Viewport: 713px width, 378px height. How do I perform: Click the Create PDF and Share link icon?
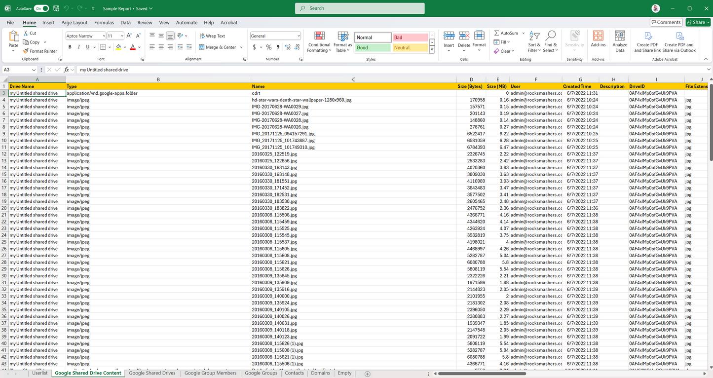tap(647, 36)
